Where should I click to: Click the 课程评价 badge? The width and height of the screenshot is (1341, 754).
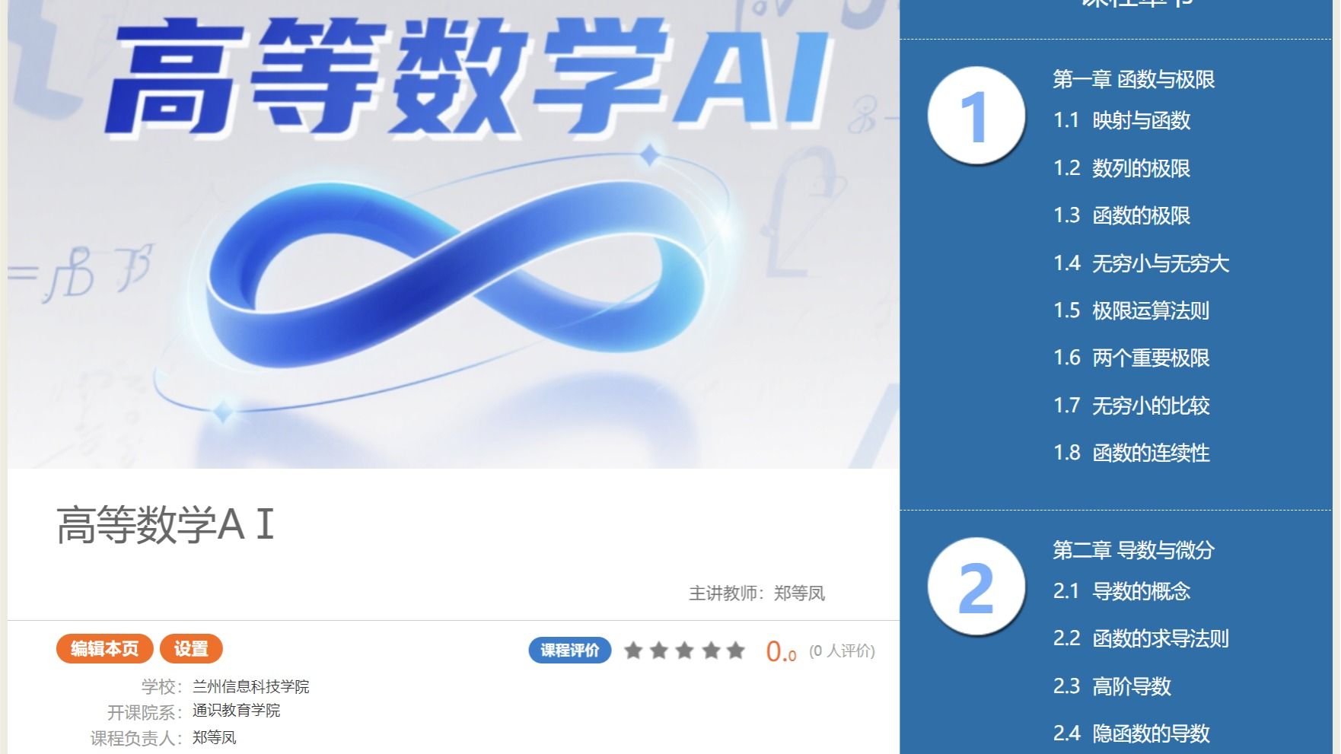[x=570, y=651]
